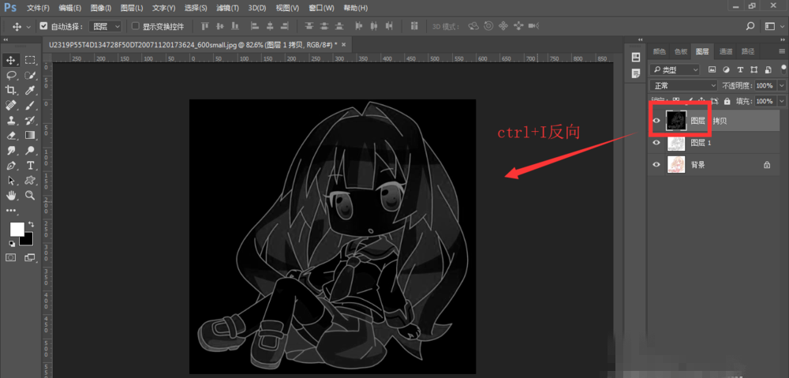This screenshot has height=378, width=789.
Task: Click the foreground white color swatch
Action: coord(16,230)
